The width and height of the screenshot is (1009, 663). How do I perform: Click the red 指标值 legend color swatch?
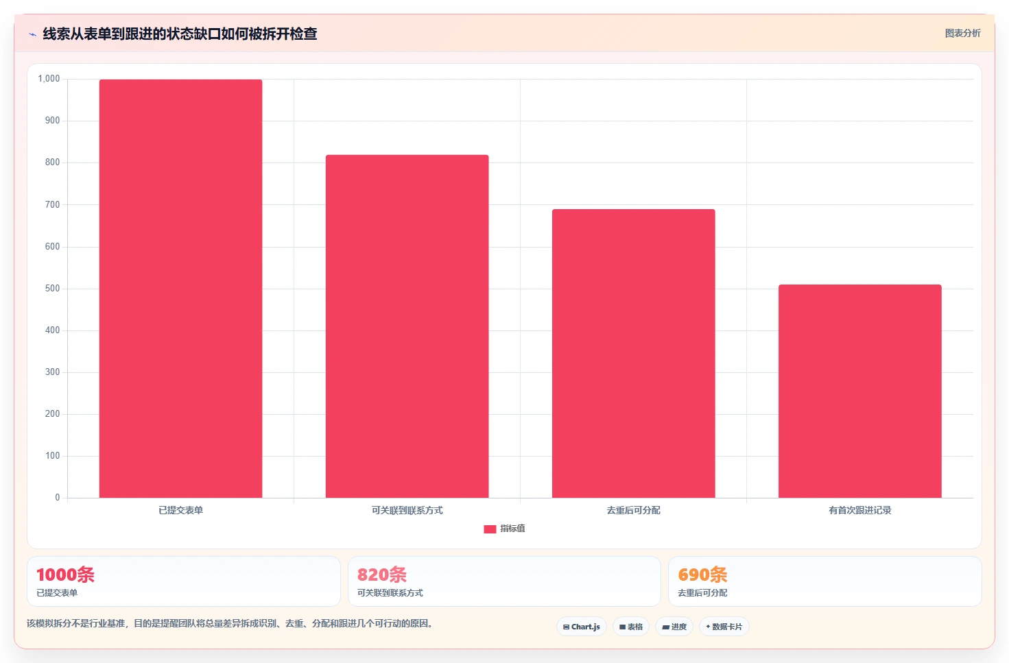(490, 529)
